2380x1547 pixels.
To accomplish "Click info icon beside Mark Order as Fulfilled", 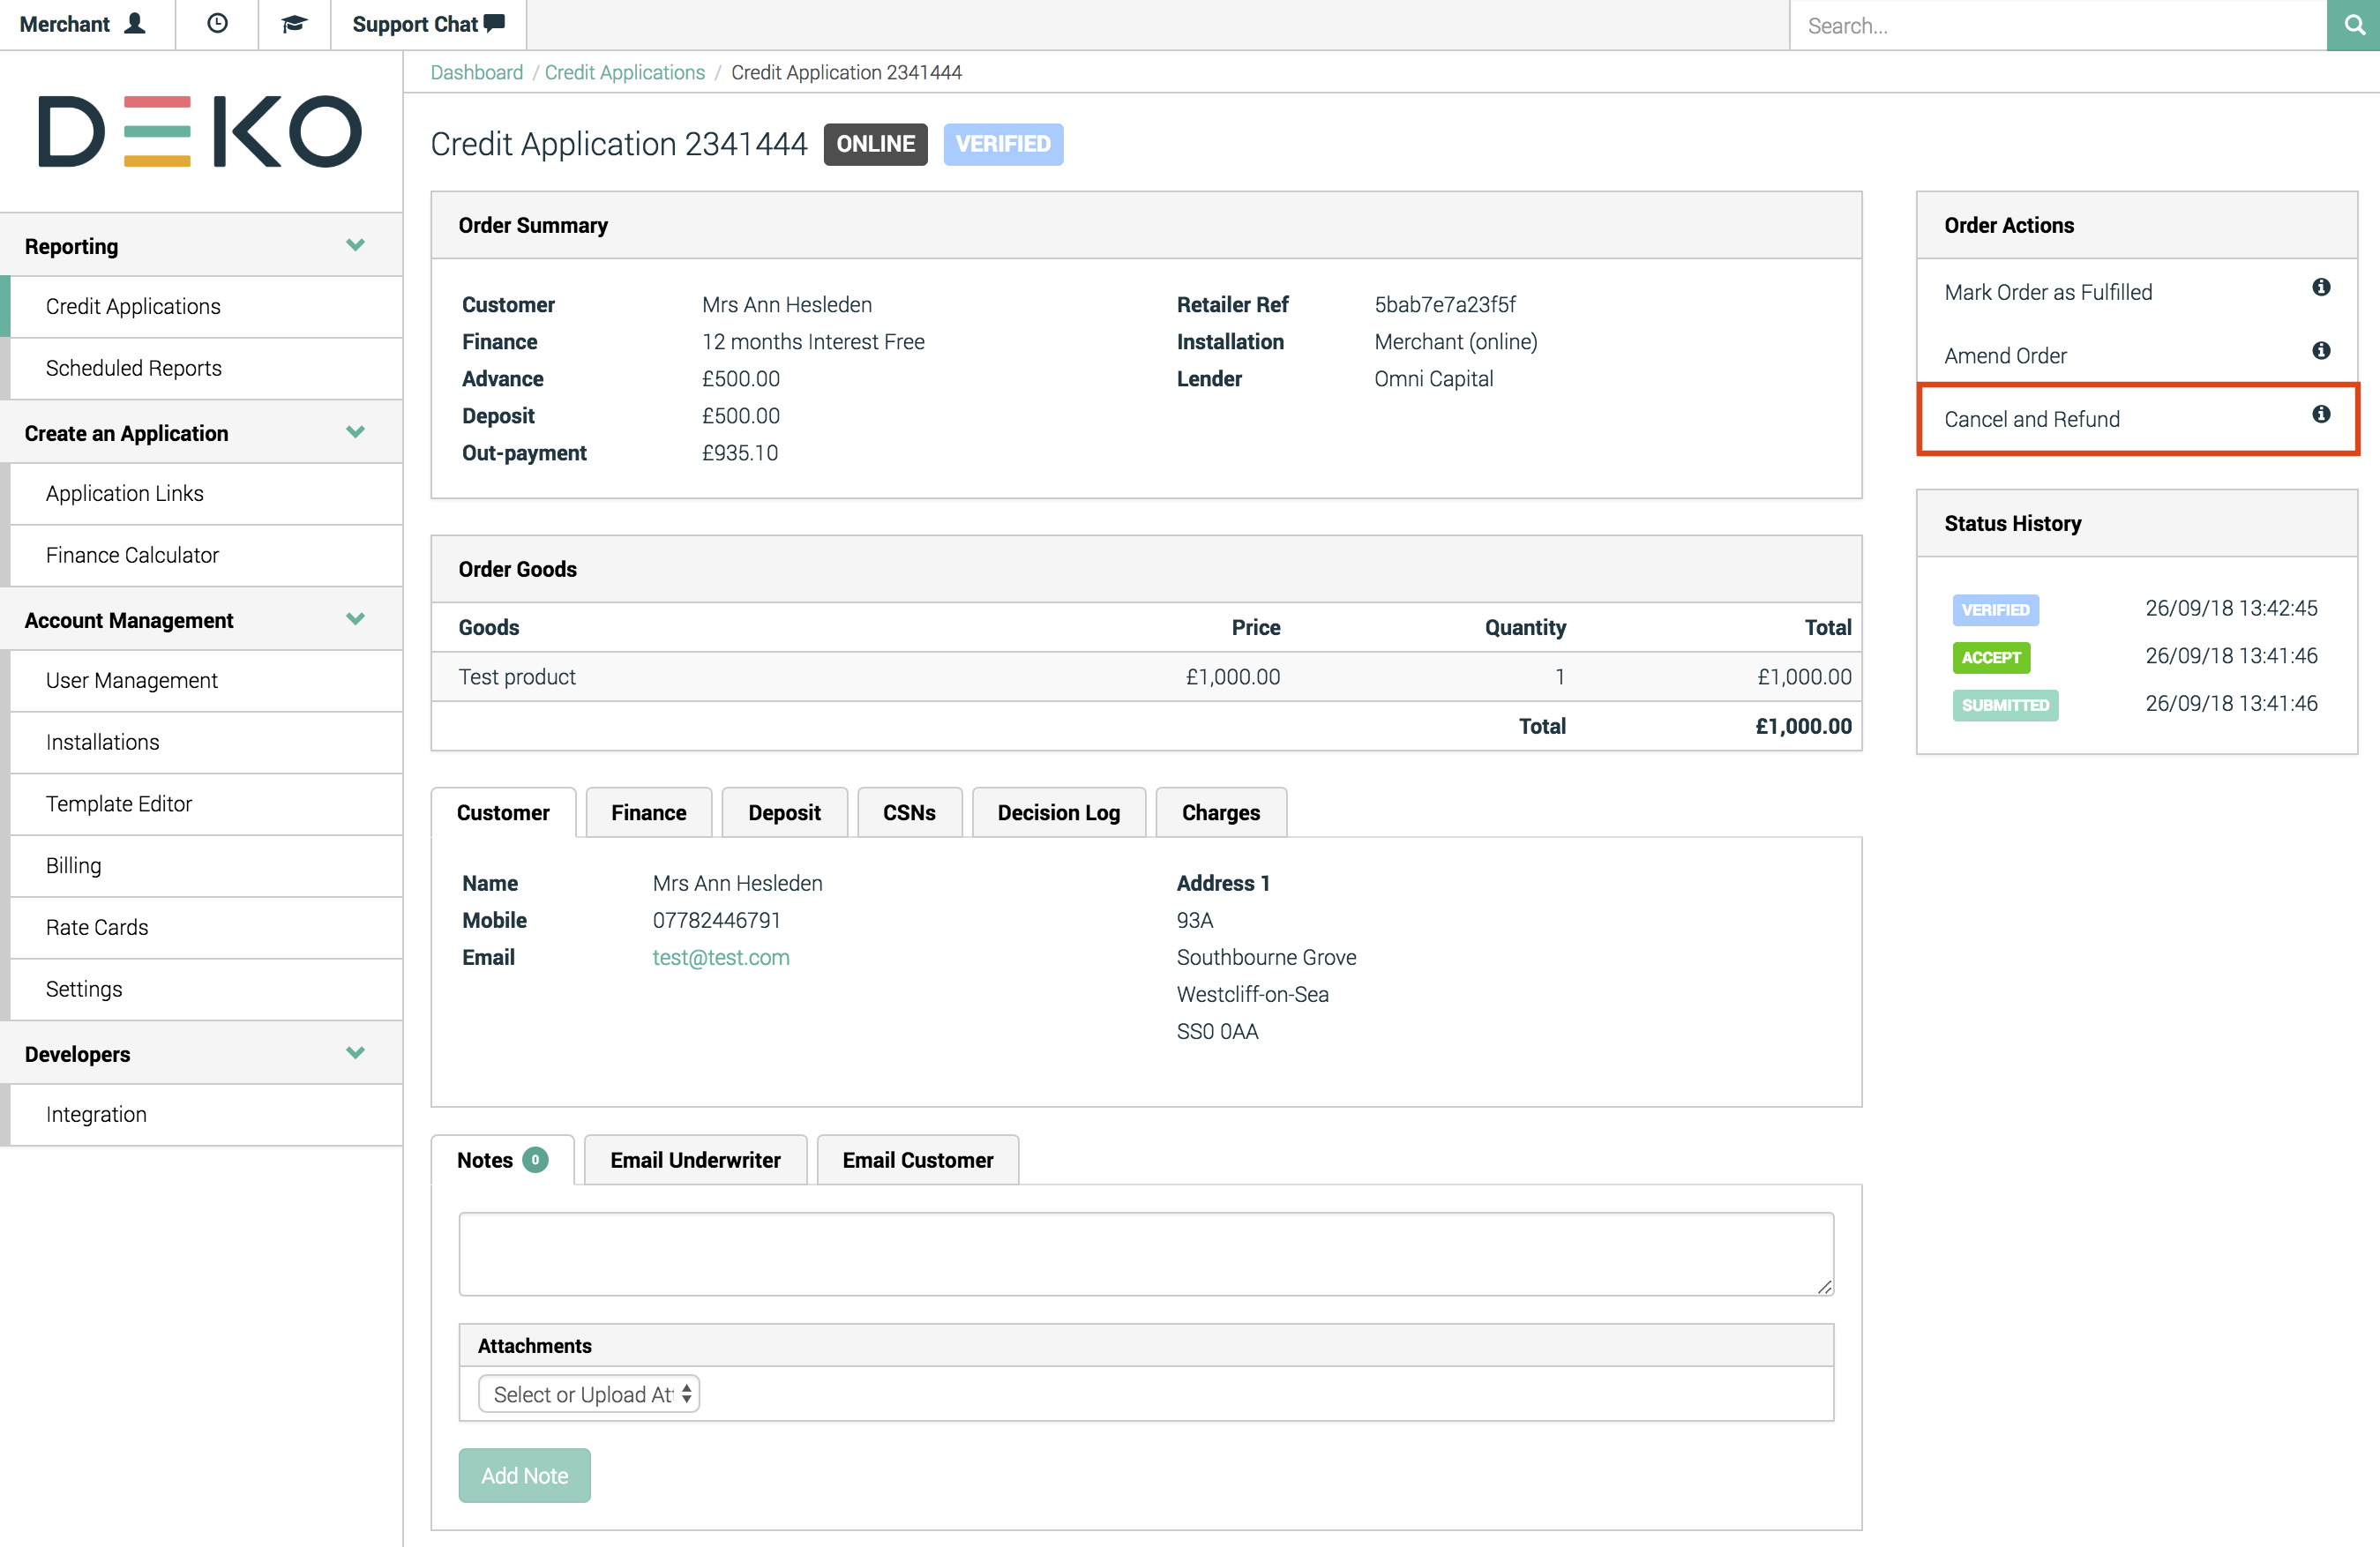I will (x=2321, y=288).
